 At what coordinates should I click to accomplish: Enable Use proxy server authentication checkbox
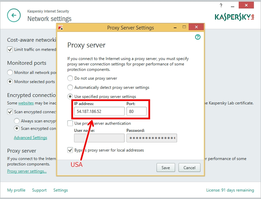pos(70,123)
